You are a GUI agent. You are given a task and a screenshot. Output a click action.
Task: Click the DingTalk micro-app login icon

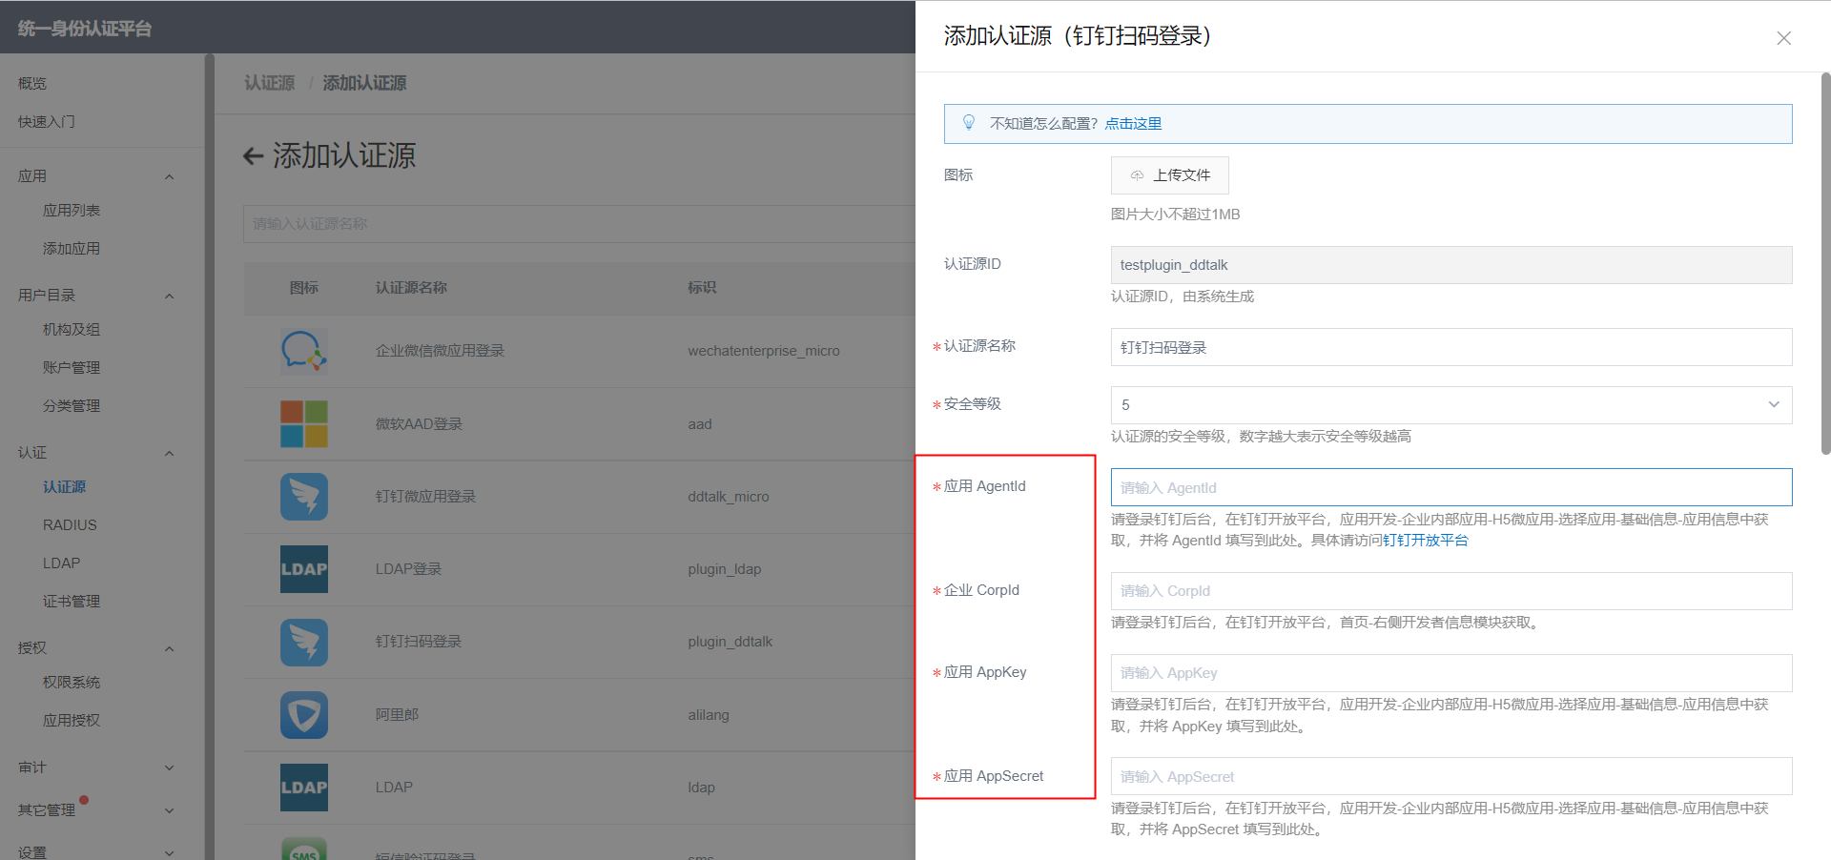(x=303, y=497)
